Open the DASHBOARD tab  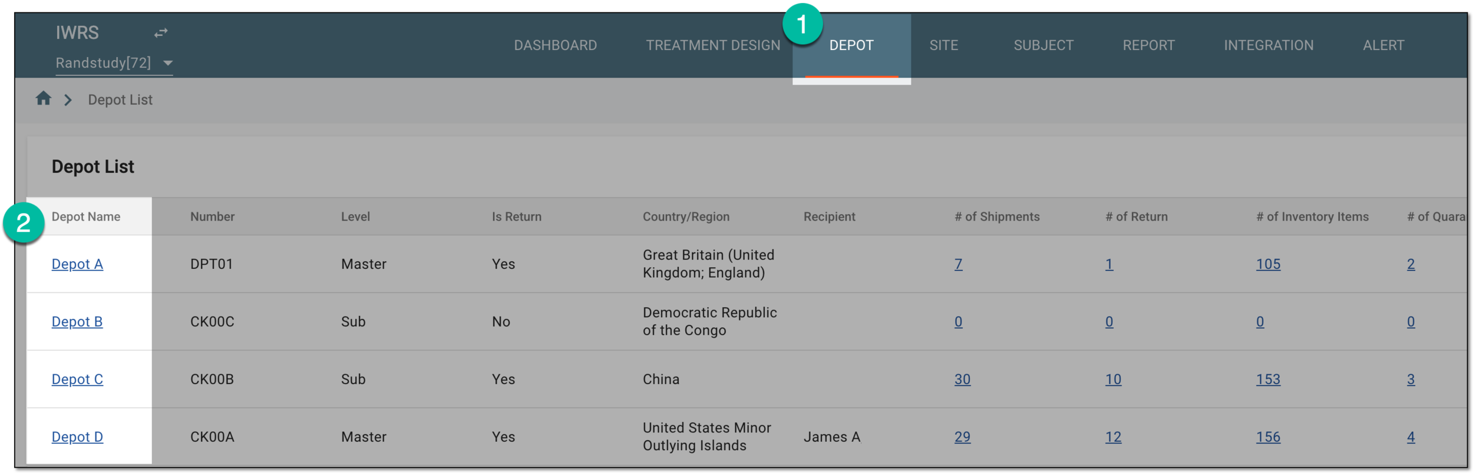[555, 45]
